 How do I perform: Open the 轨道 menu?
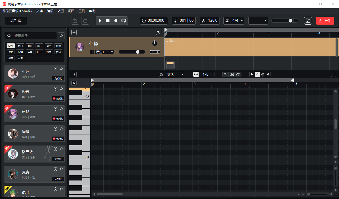tap(61, 11)
